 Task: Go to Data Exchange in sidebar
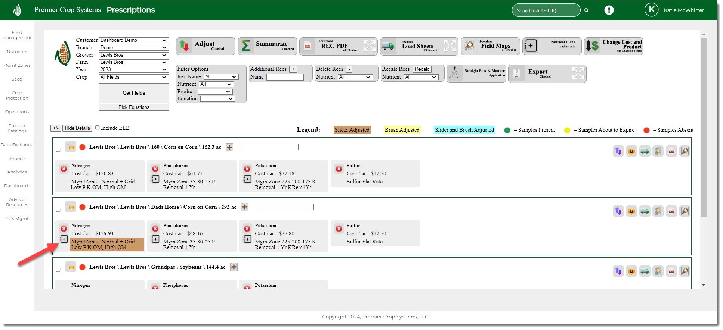point(17,145)
